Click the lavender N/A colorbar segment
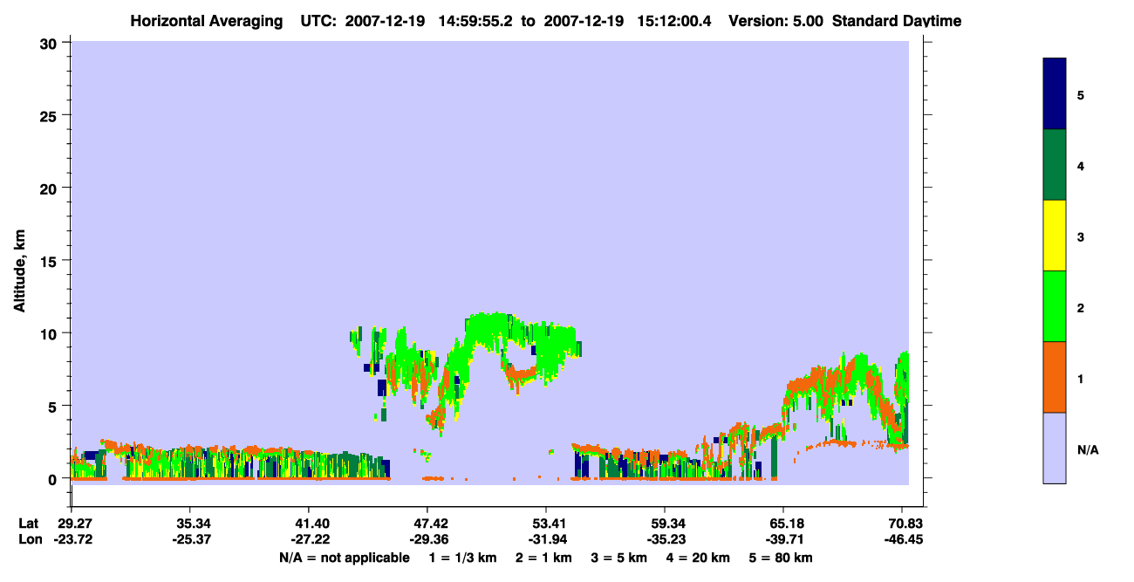 click(1055, 448)
